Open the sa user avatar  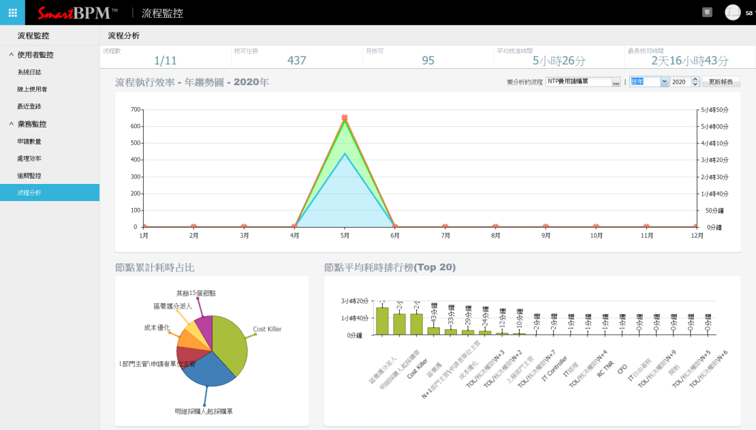click(732, 12)
